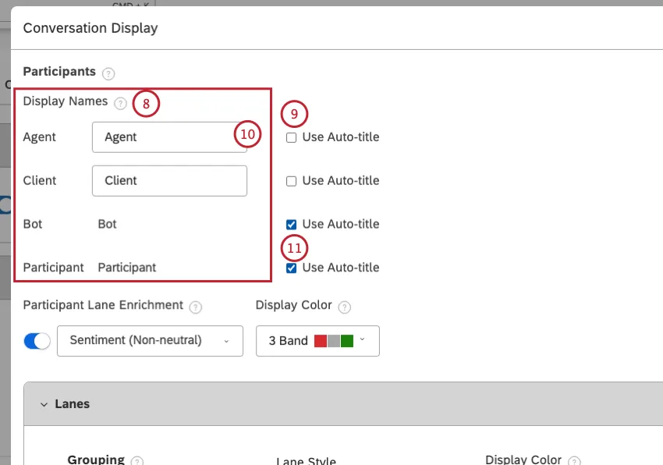The width and height of the screenshot is (663, 465).
Task: Click the Display Color help icon
Action: click(344, 306)
